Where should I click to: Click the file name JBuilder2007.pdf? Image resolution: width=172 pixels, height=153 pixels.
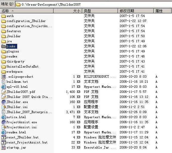[21, 92]
